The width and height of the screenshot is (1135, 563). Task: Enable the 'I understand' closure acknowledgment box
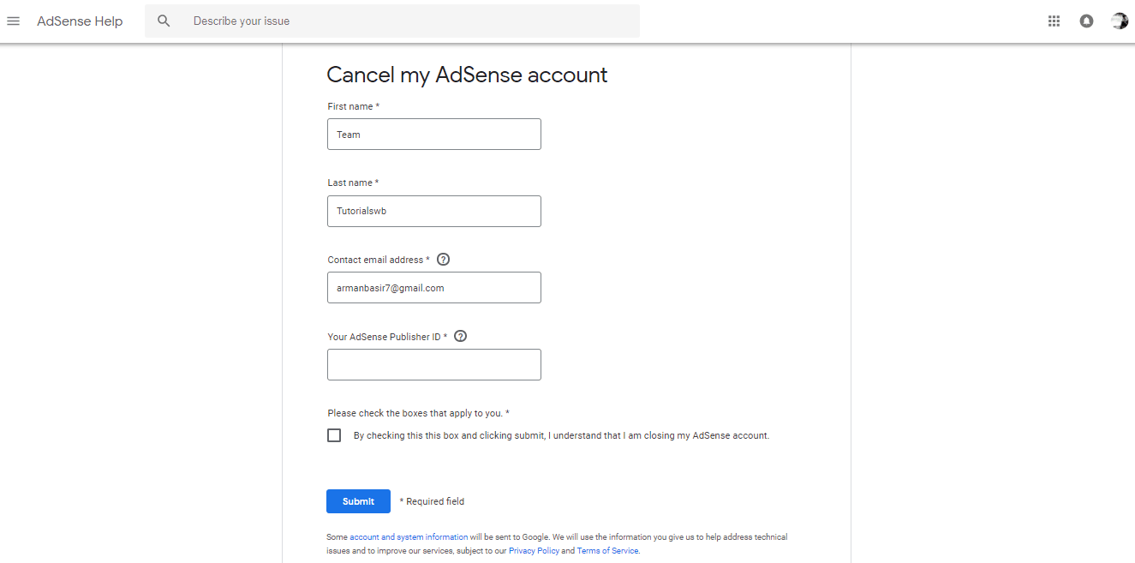(x=334, y=435)
